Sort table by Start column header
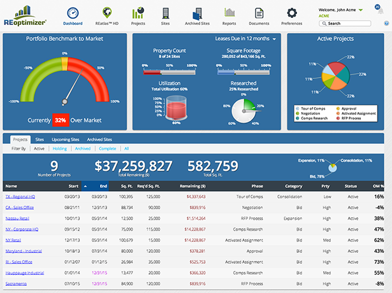This screenshot has width=392, height=293. (x=73, y=186)
